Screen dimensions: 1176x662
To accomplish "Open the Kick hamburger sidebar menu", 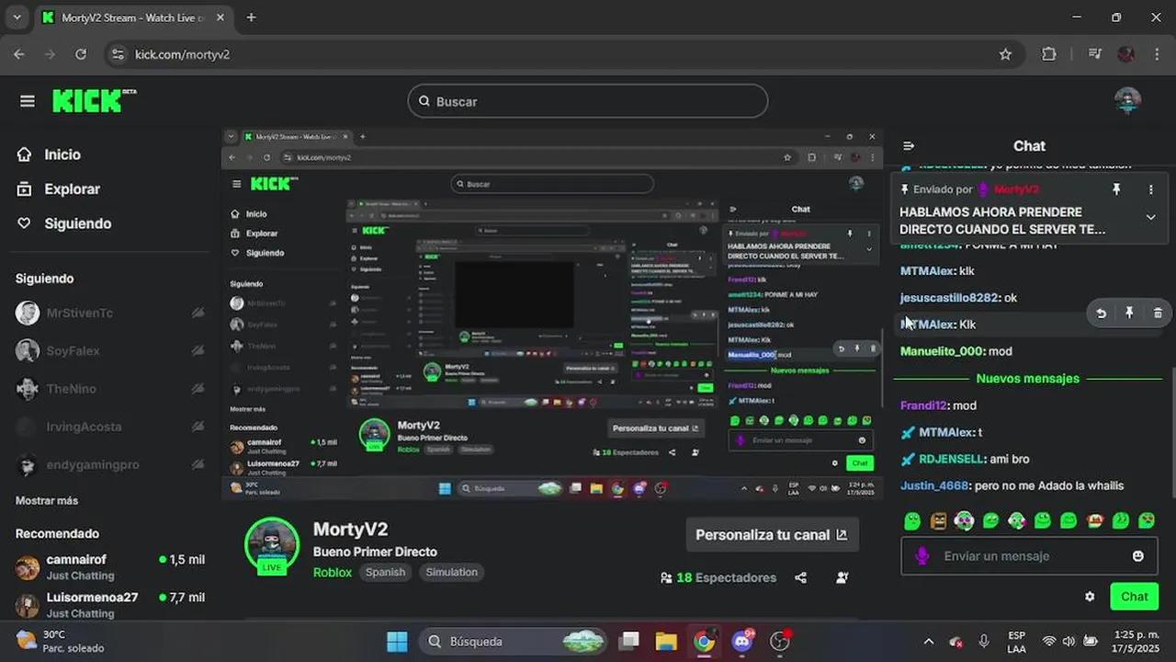I will (28, 101).
